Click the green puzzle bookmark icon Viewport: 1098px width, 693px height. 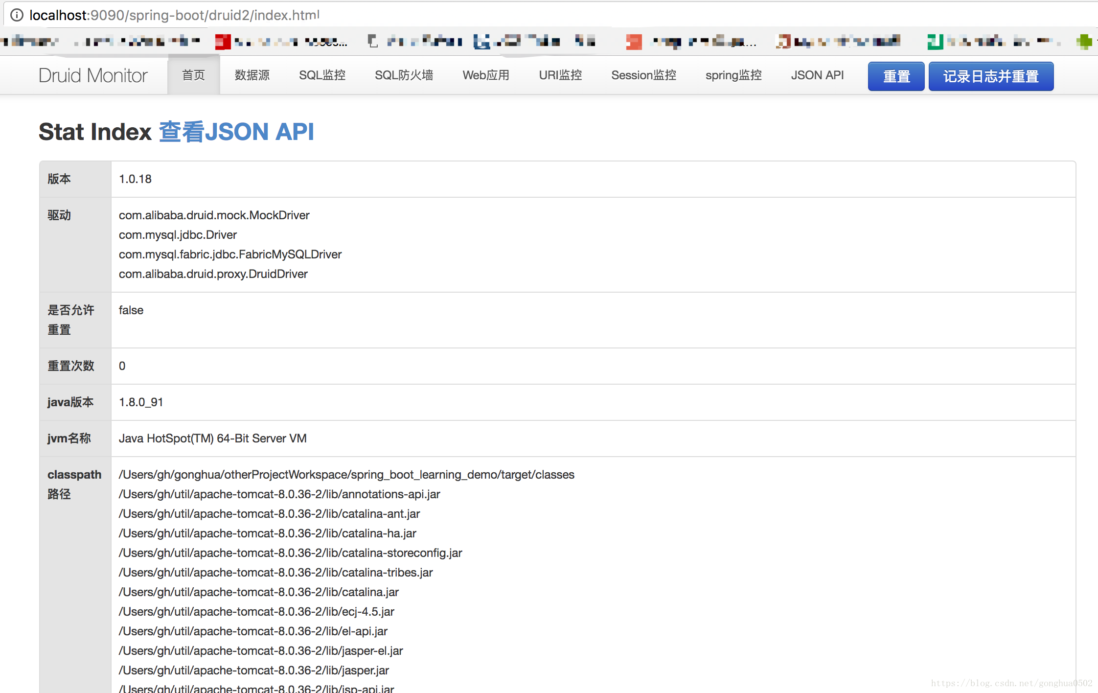[x=1084, y=42]
